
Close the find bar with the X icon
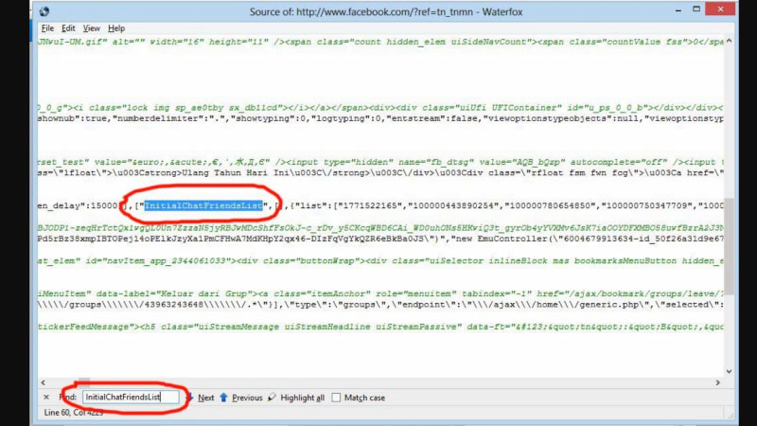tap(46, 398)
